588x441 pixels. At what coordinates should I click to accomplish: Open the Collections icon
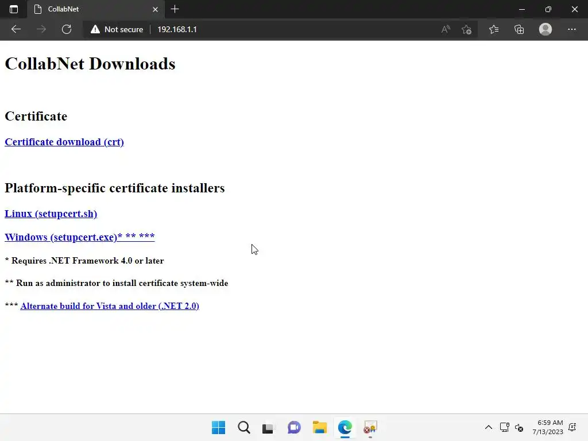519,29
